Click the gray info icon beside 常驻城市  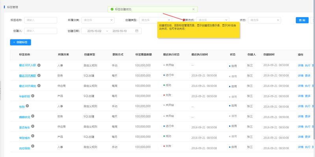(33, 136)
